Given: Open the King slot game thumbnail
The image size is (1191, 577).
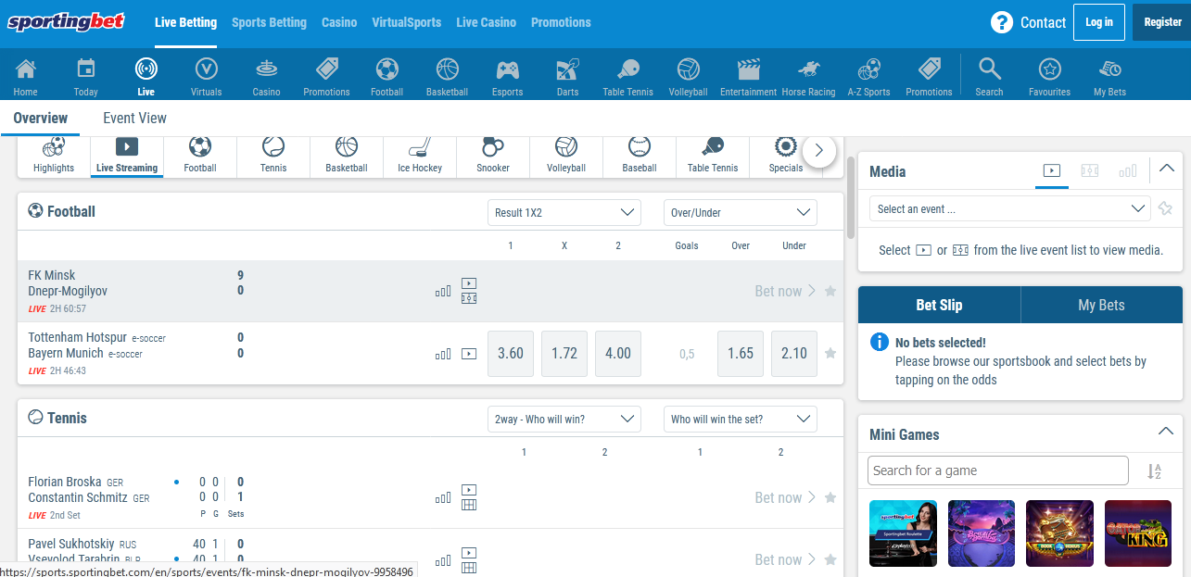Looking at the screenshot, I should (x=1138, y=533).
